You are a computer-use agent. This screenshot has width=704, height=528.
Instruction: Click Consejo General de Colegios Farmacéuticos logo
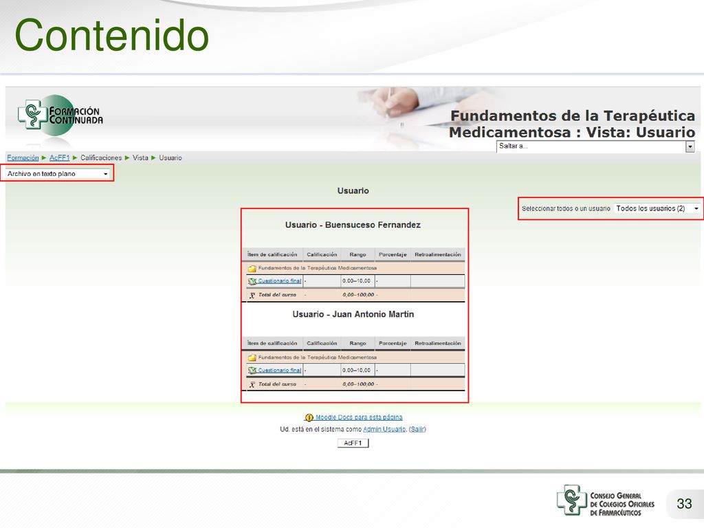pyautogui.click(x=606, y=501)
